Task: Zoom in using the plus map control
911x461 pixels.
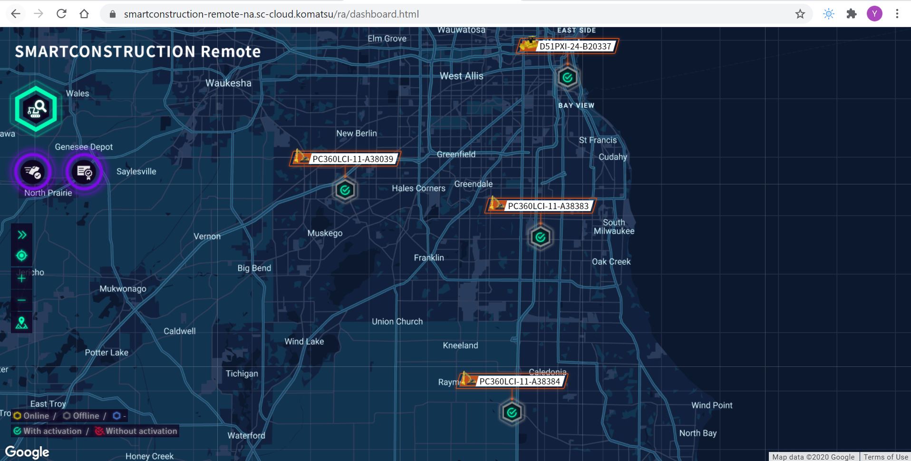Action: (21, 278)
